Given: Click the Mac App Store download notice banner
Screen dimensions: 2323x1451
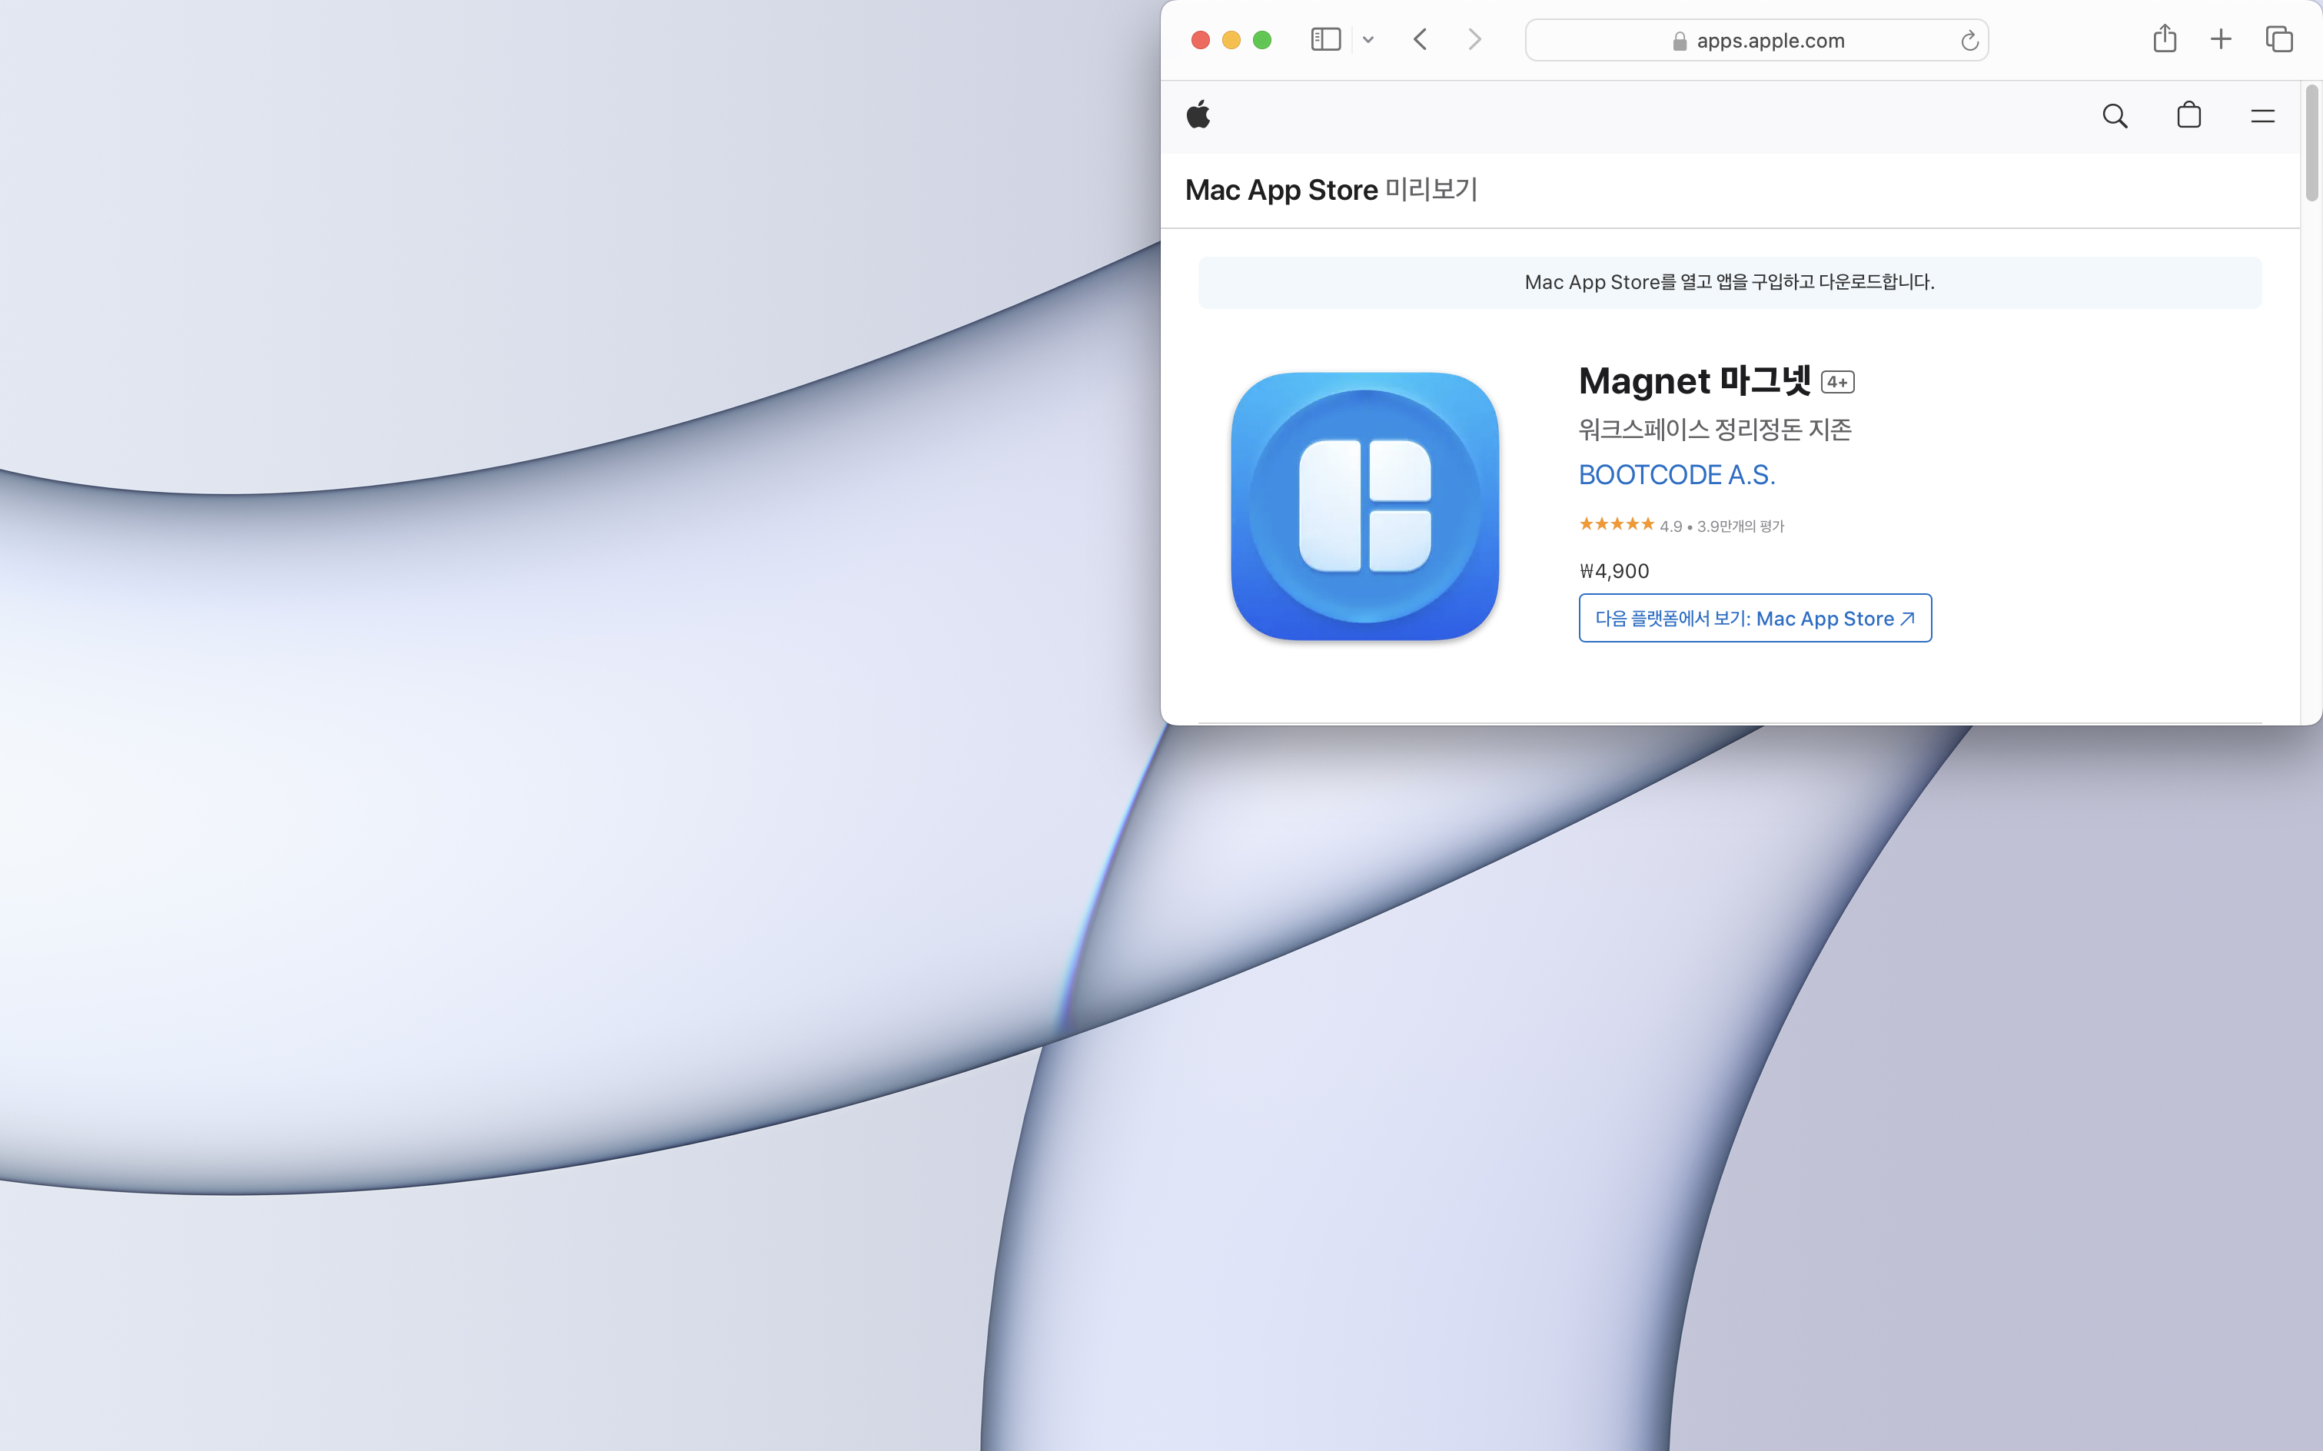Looking at the screenshot, I should coord(1729,282).
